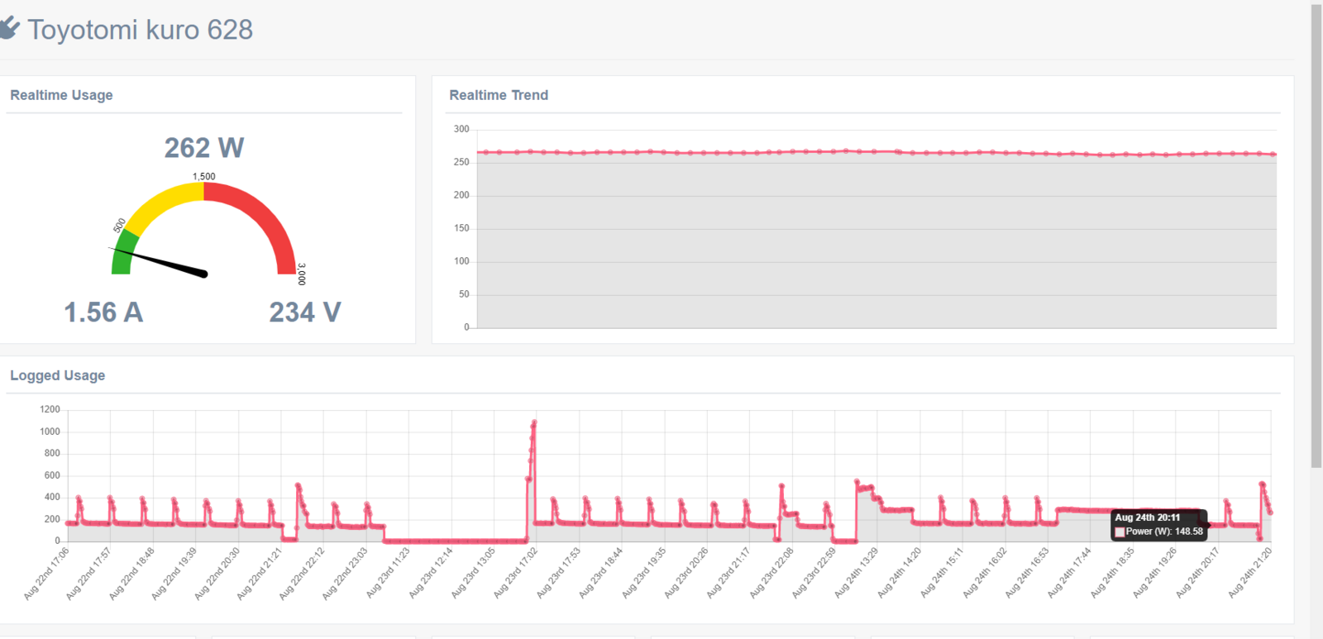The height and width of the screenshot is (639, 1323).
Task: Click the Aug 24th 20:11 tooltip title
Action: (1148, 517)
